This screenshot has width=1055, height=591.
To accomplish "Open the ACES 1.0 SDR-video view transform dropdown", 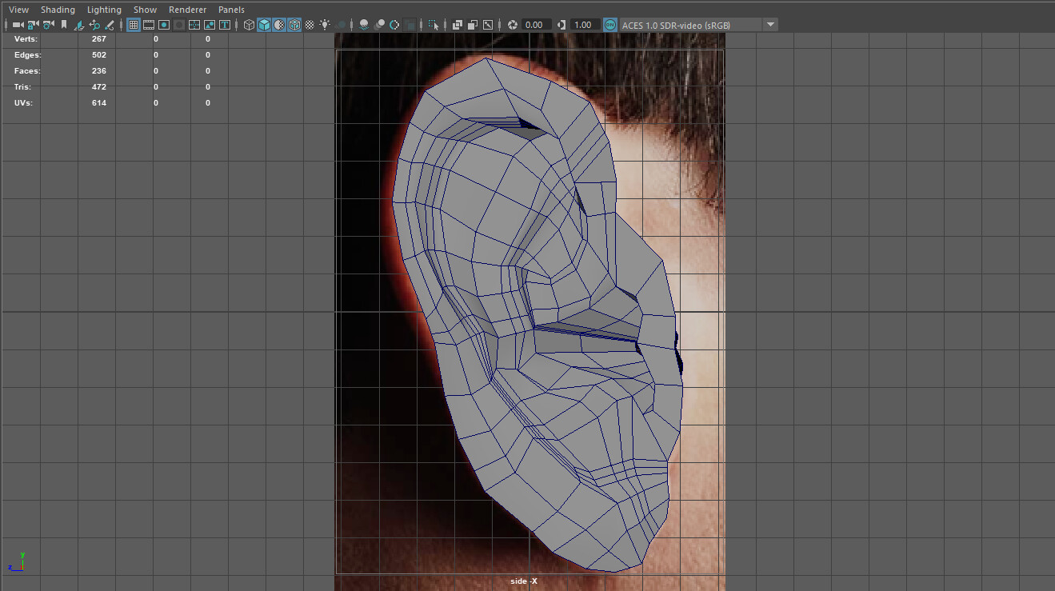I will point(770,25).
